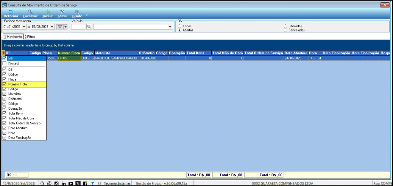This screenshot has width=393, height=186.
Task: Add a new order with Incluir
Action: tap(48, 14)
